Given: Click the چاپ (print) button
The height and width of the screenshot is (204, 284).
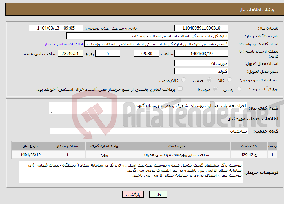Looking at the screenshot, I should (158, 194).
